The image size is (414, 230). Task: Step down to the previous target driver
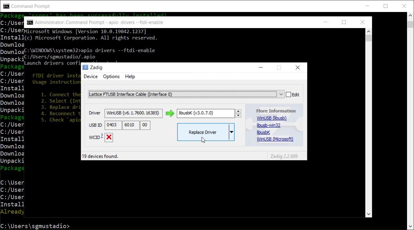(x=238, y=115)
